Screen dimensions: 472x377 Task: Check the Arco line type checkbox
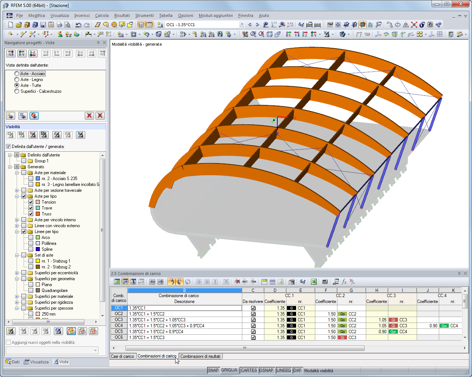[x=31, y=237]
